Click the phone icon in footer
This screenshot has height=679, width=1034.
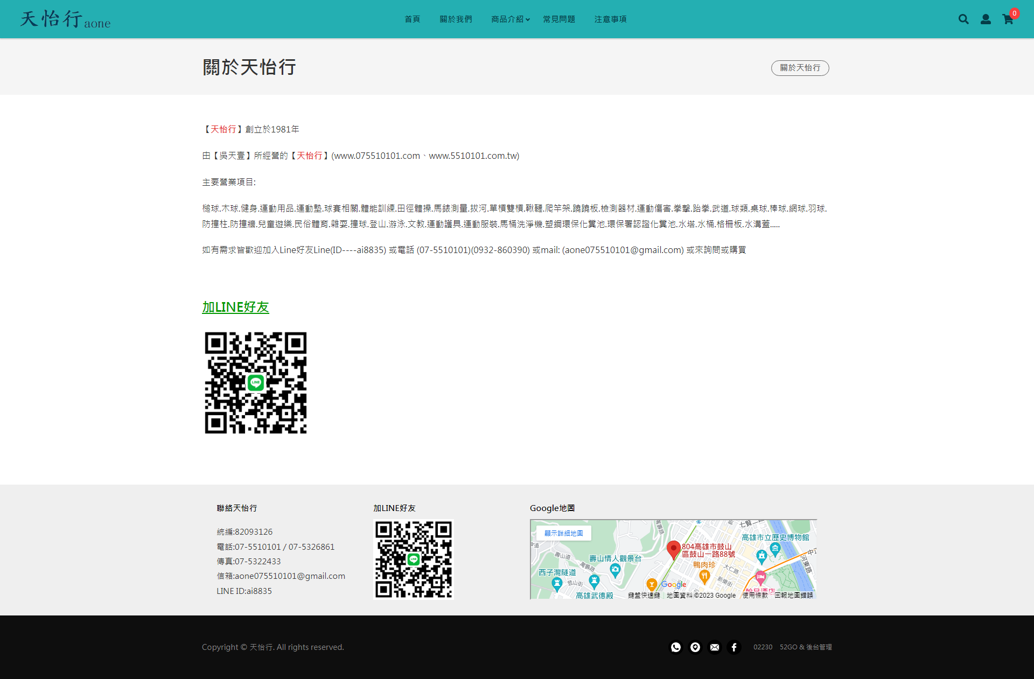pyautogui.click(x=676, y=647)
